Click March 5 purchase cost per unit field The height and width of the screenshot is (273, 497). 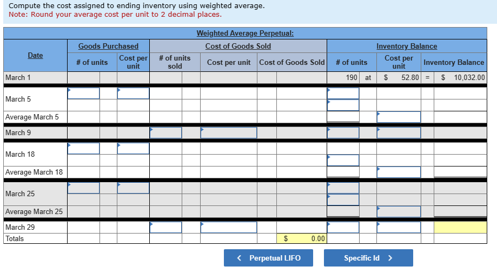click(x=133, y=93)
